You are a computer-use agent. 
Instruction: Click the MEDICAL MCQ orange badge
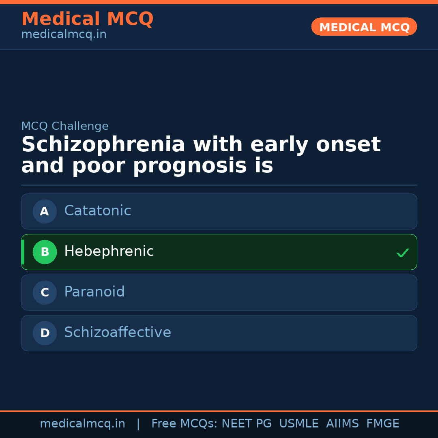pos(364,27)
